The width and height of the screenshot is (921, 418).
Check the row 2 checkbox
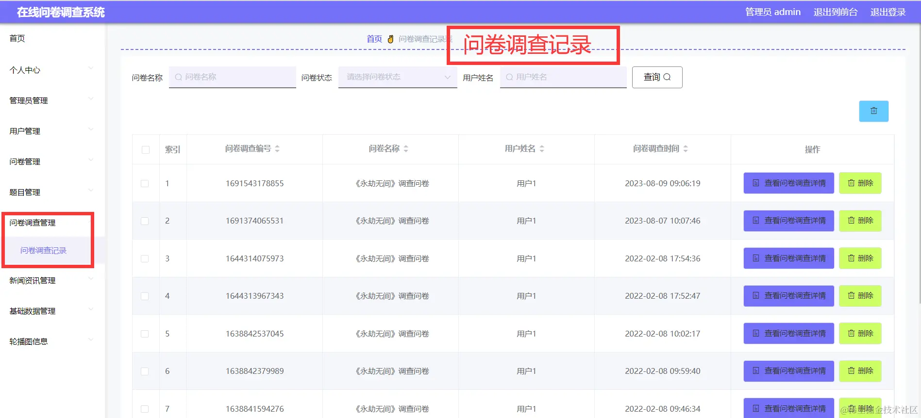(145, 221)
